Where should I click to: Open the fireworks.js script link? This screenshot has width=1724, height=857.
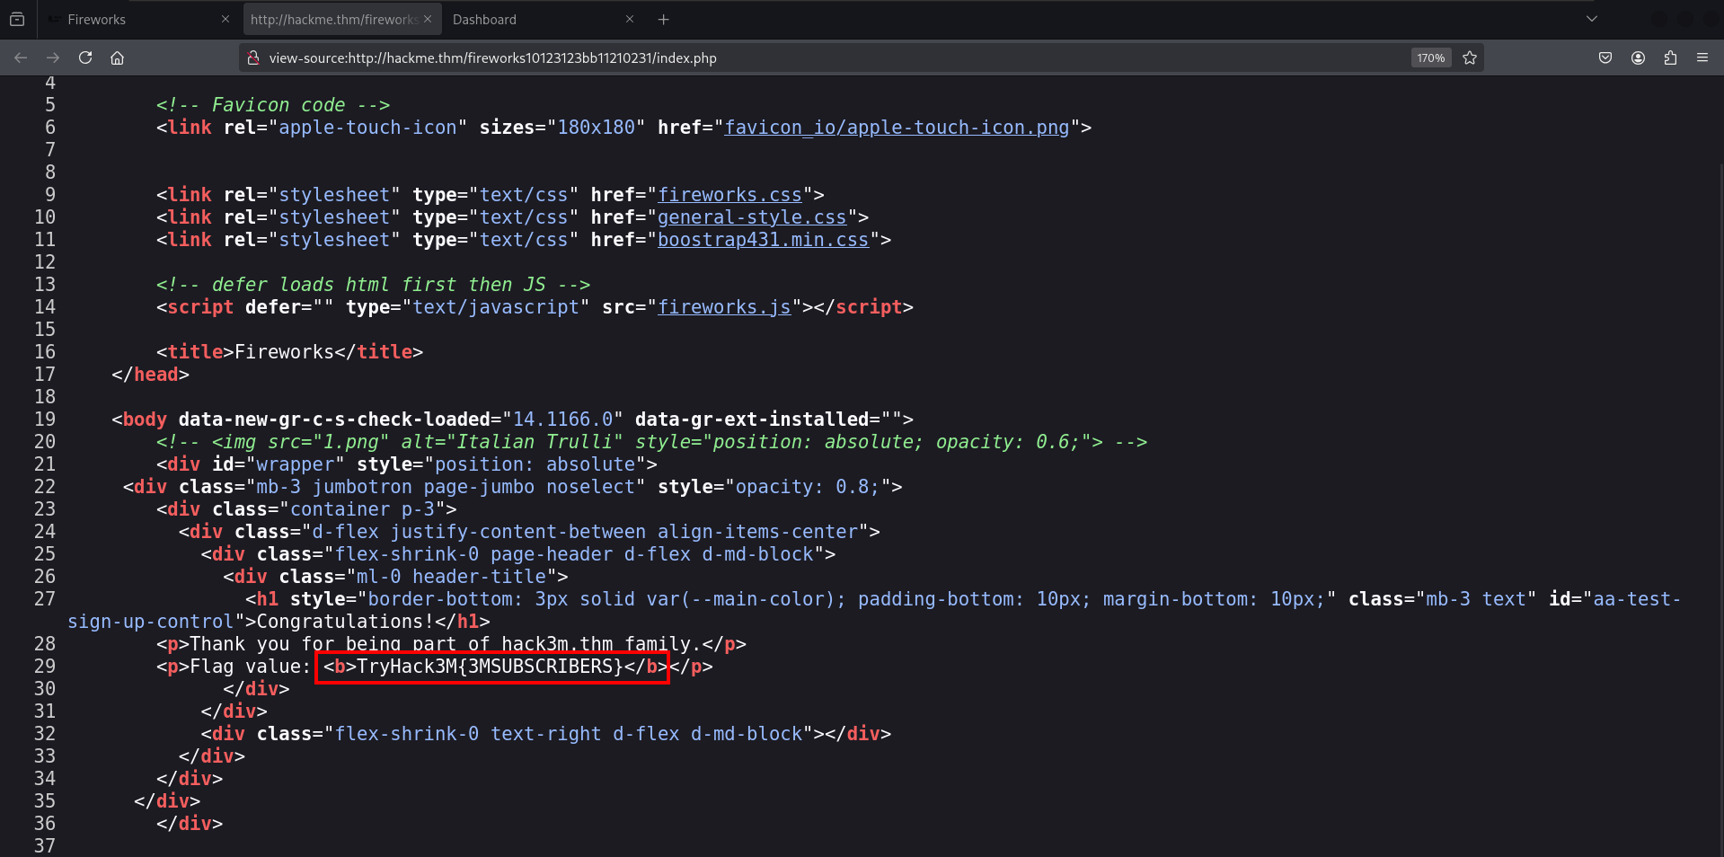point(724,307)
